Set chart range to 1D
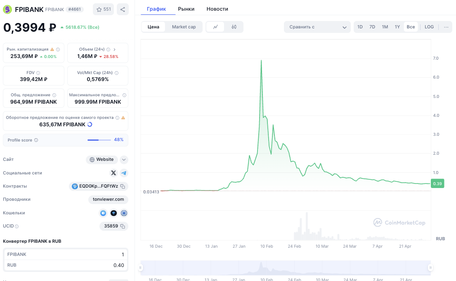Screen dimensions: 456x281 (360, 27)
